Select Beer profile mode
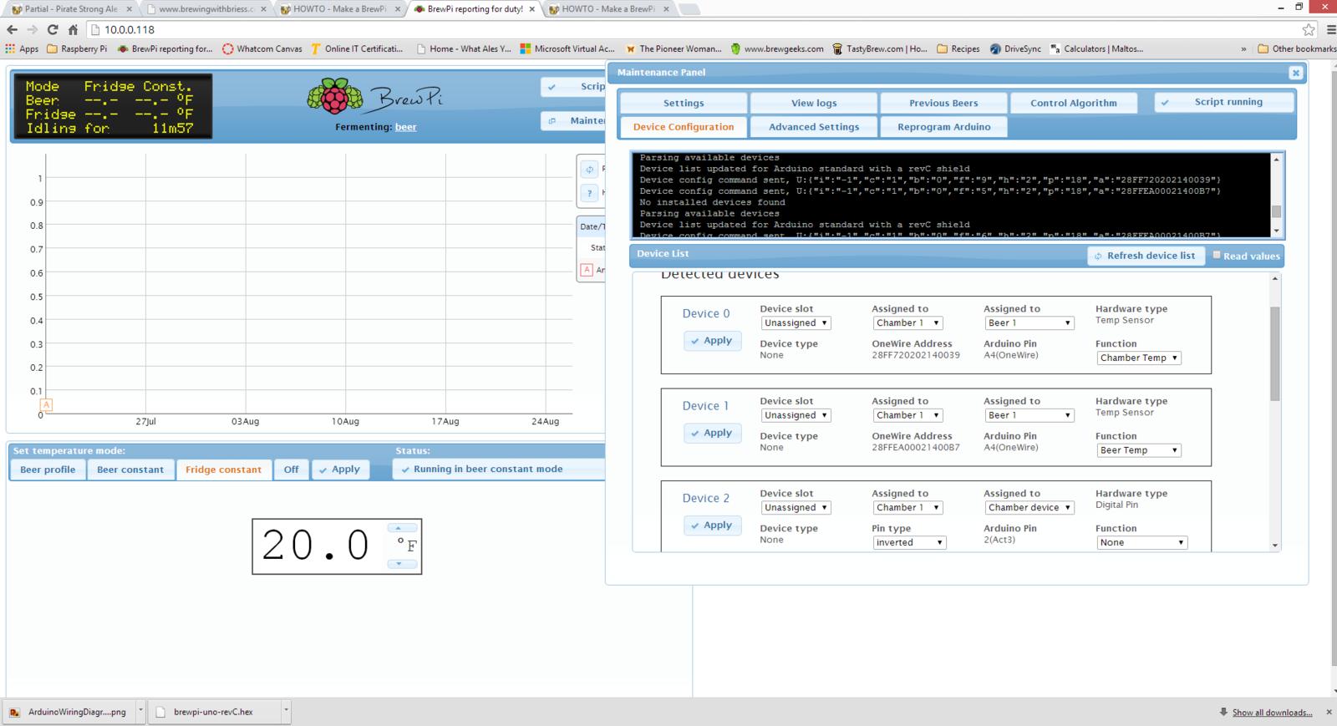Image resolution: width=1337 pixels, height=726 pixels. (48, 470)
